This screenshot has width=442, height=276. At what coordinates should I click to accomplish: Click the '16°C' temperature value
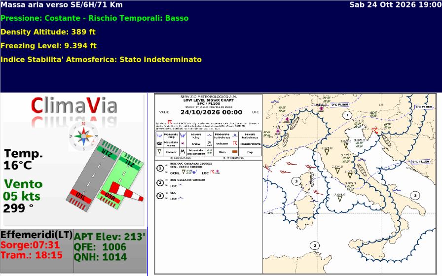click(17, 166)
